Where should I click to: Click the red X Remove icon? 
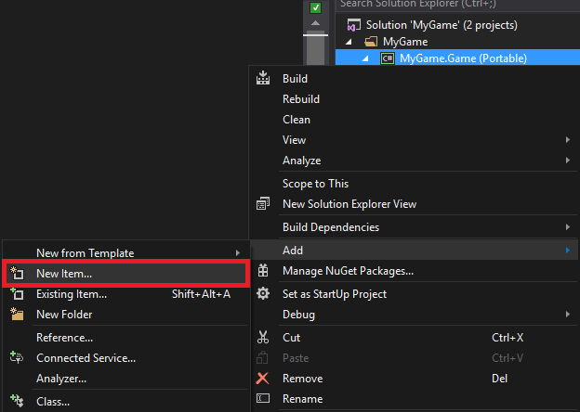[263, 378]
